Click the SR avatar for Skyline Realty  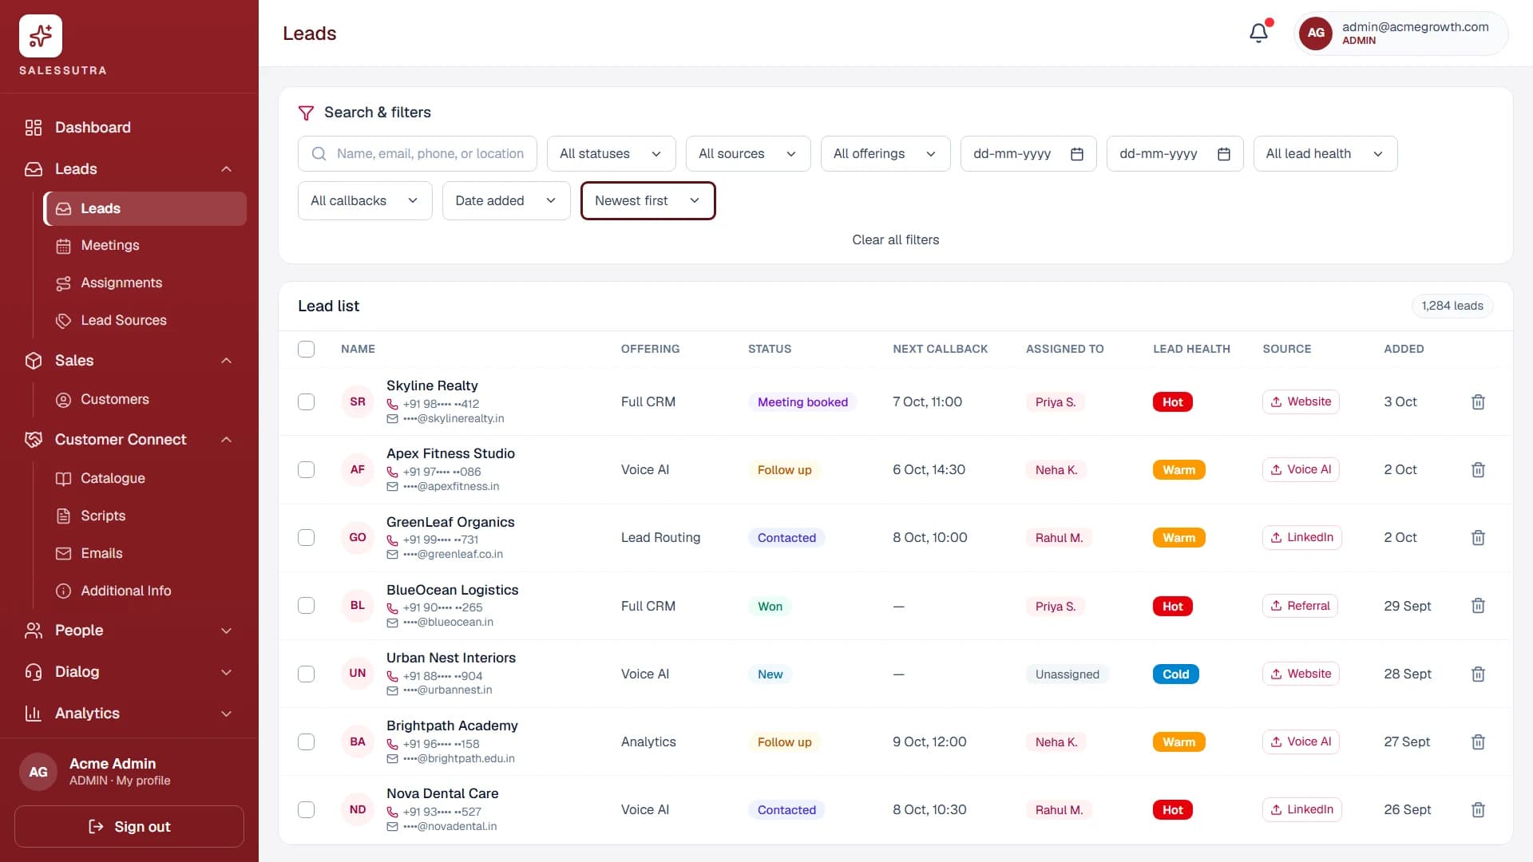tap(358, 401)
